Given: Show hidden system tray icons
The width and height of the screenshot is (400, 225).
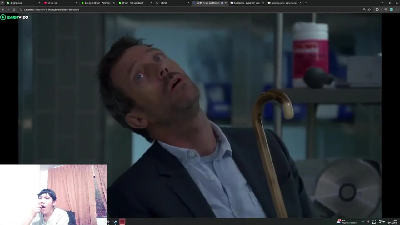Looking at the screenshot, I should [363, 222].
